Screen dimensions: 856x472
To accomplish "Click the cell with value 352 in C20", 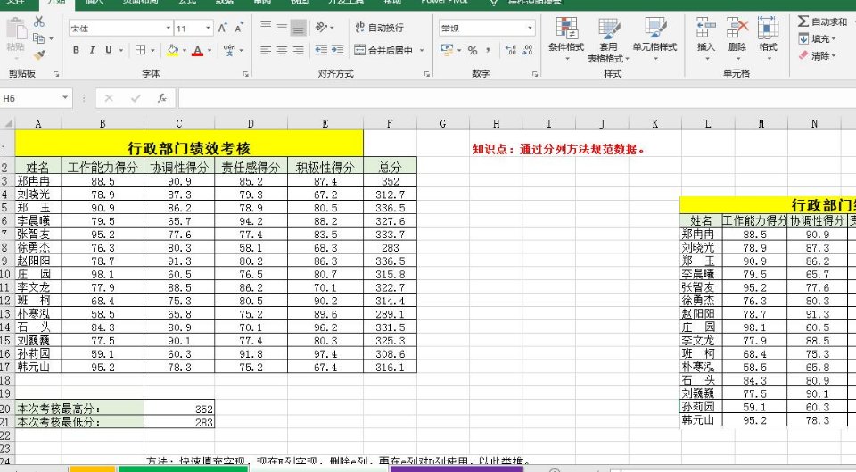I will click(x=179, y=409).
